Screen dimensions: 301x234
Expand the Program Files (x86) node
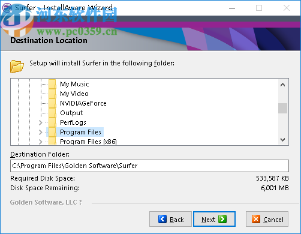41,142
